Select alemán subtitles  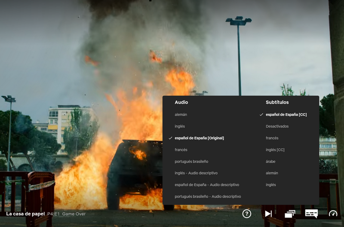[272, 173]
